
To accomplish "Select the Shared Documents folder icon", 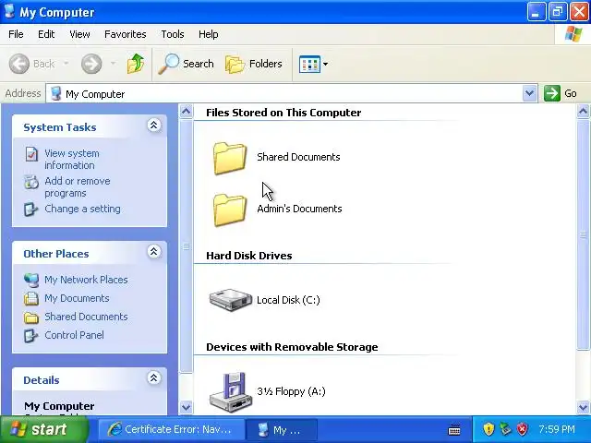I will pos(230,158).
